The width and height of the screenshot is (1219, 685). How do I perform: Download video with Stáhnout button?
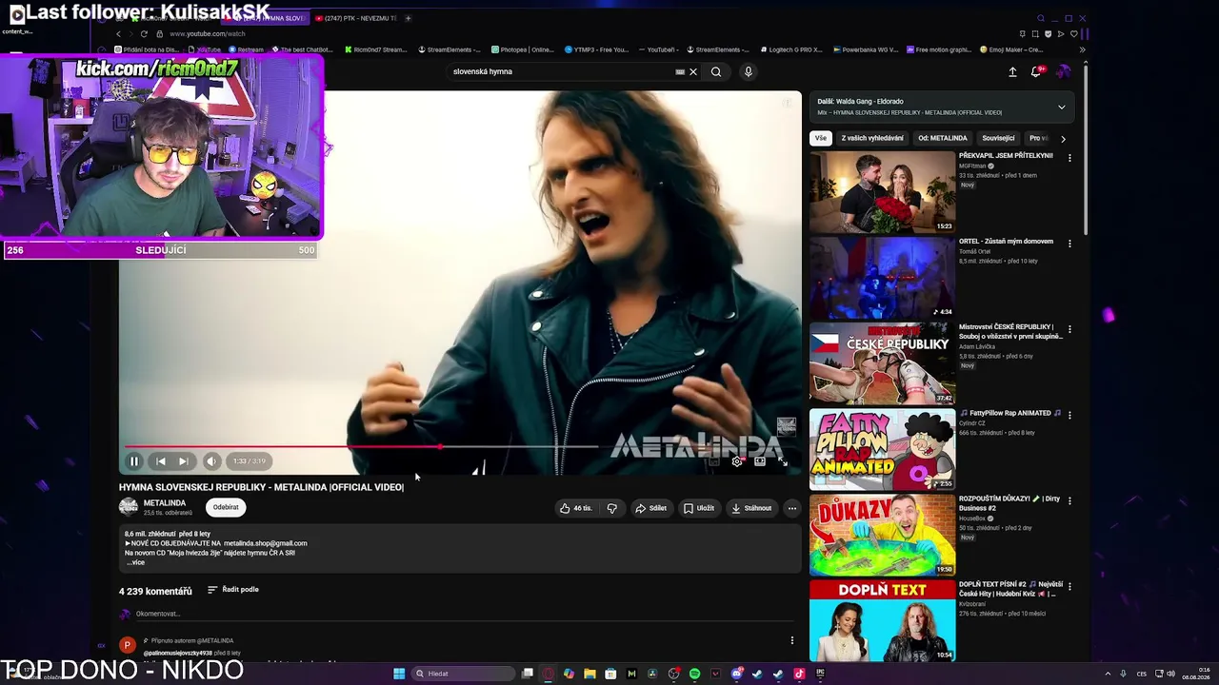751,508
